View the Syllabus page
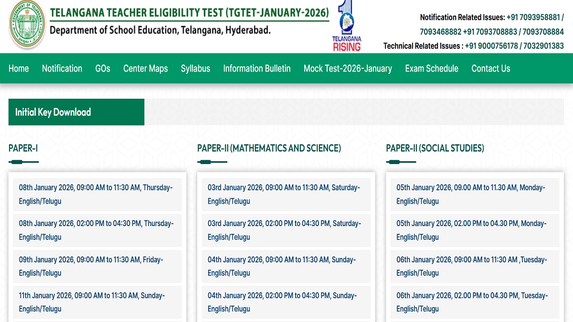Viewport: 573px width, 322px height. [x=195, y=68]
